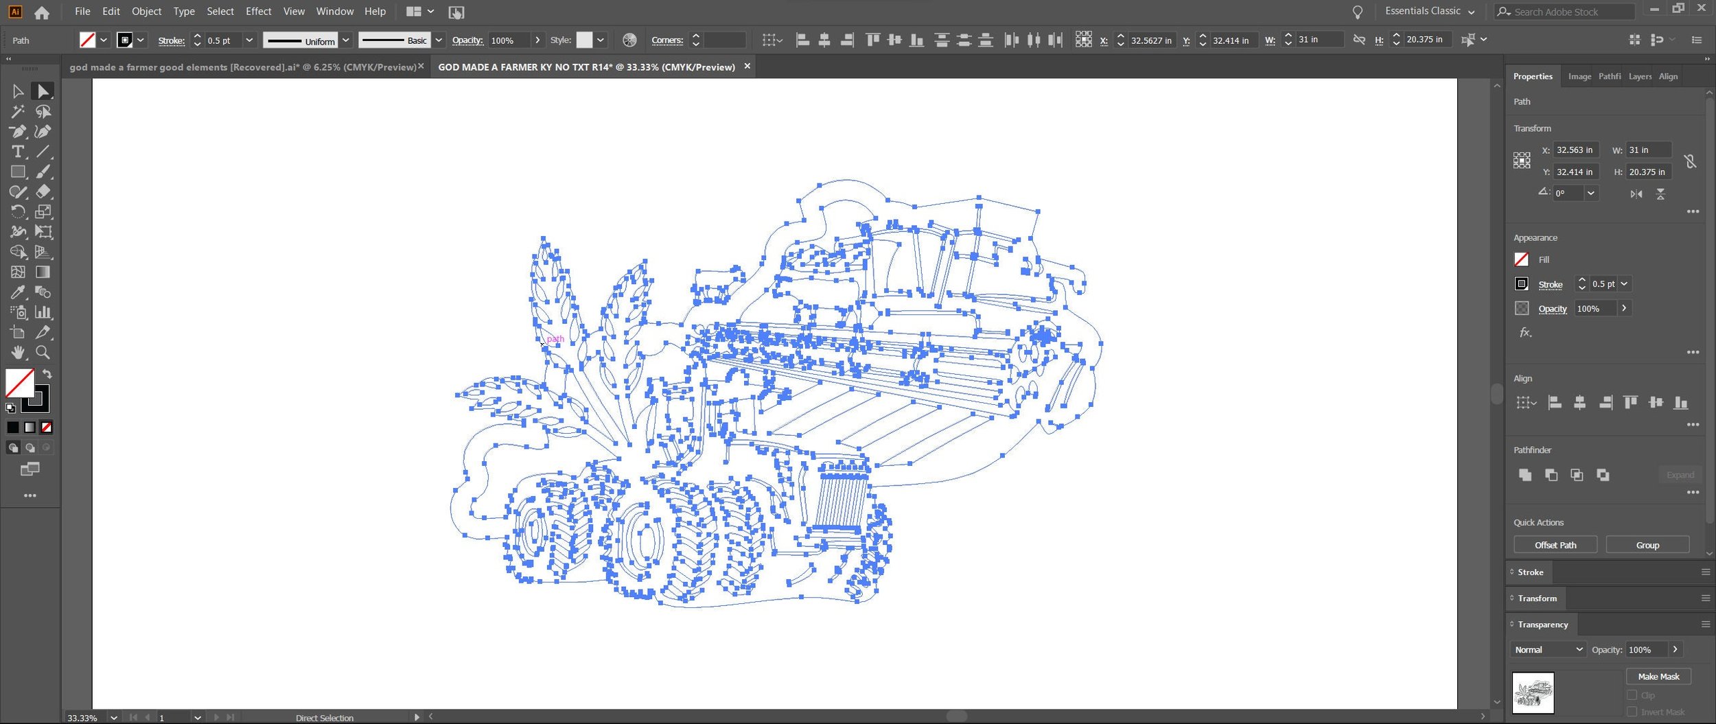Select the Direct Selection tool
Screen dimensions: 1716x724
(43, 91)
